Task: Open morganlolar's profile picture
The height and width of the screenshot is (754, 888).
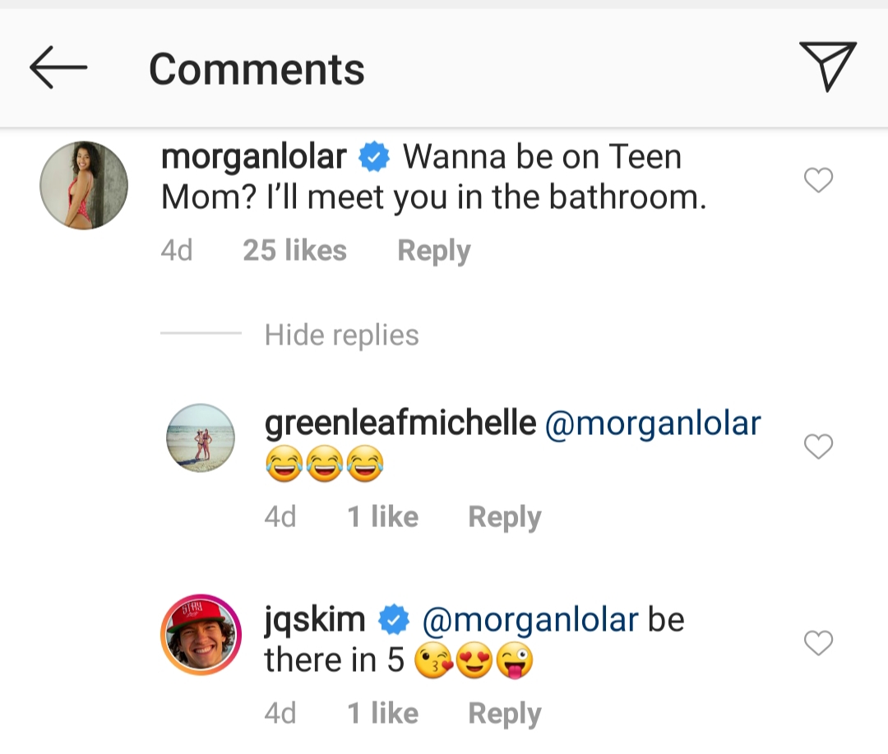Action: point(84,185)
